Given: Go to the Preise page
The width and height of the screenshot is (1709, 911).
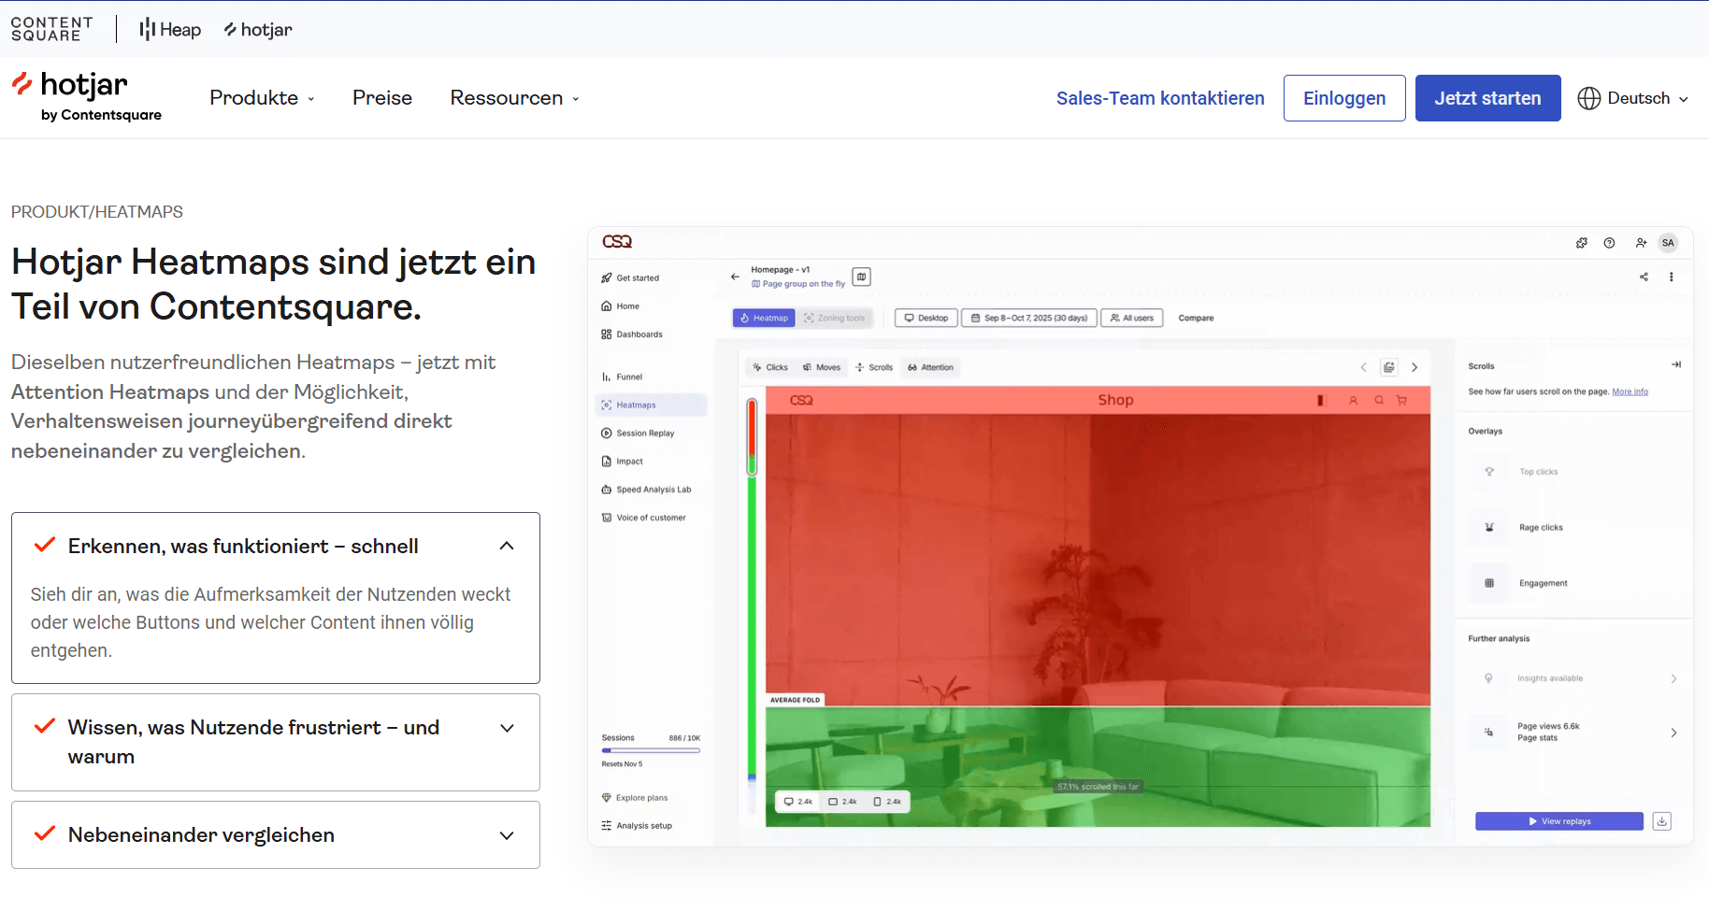Looking at the screenshot, I should 382,98.
